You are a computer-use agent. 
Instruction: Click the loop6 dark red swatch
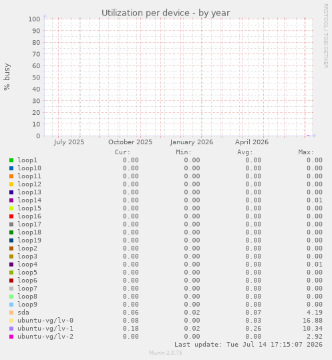tap(11, 281)
